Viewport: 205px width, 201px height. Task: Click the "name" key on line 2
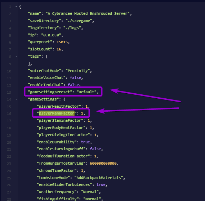coord(35,13)
